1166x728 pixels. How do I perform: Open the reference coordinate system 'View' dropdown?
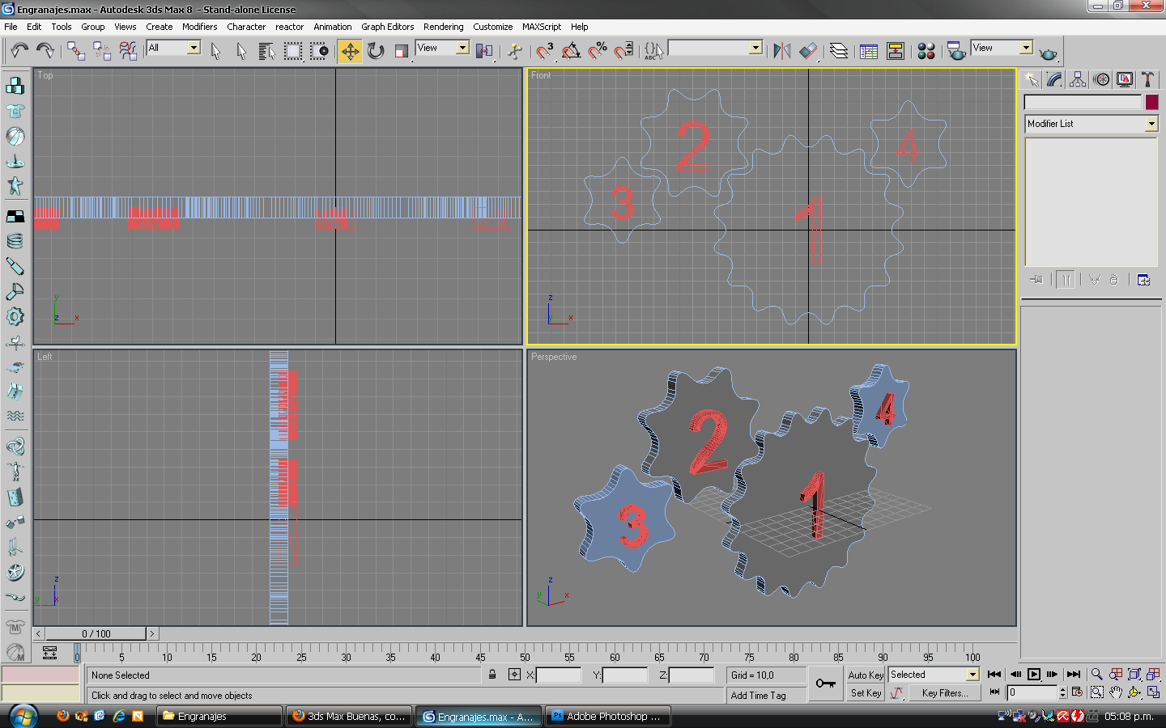[462, 48]
